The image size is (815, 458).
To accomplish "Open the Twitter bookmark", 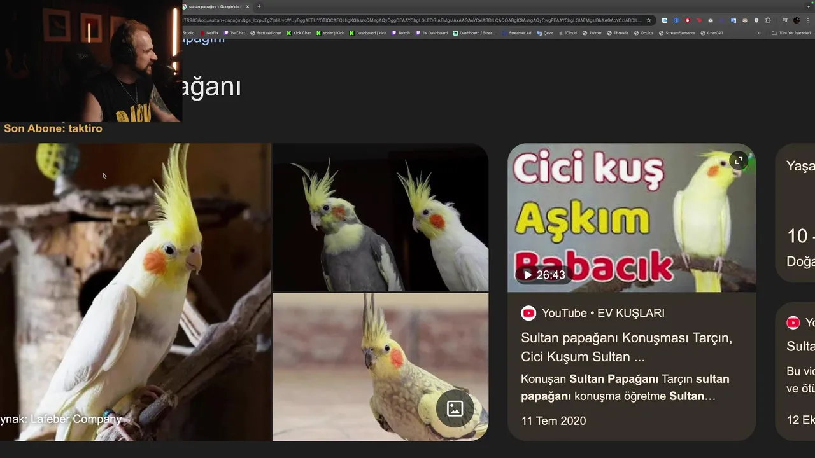I will [592, 33].
